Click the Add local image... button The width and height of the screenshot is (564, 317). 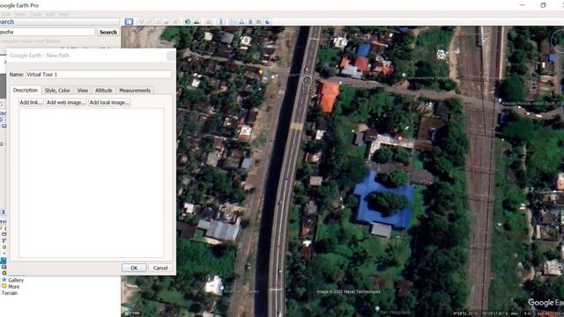tap(109, 102)
